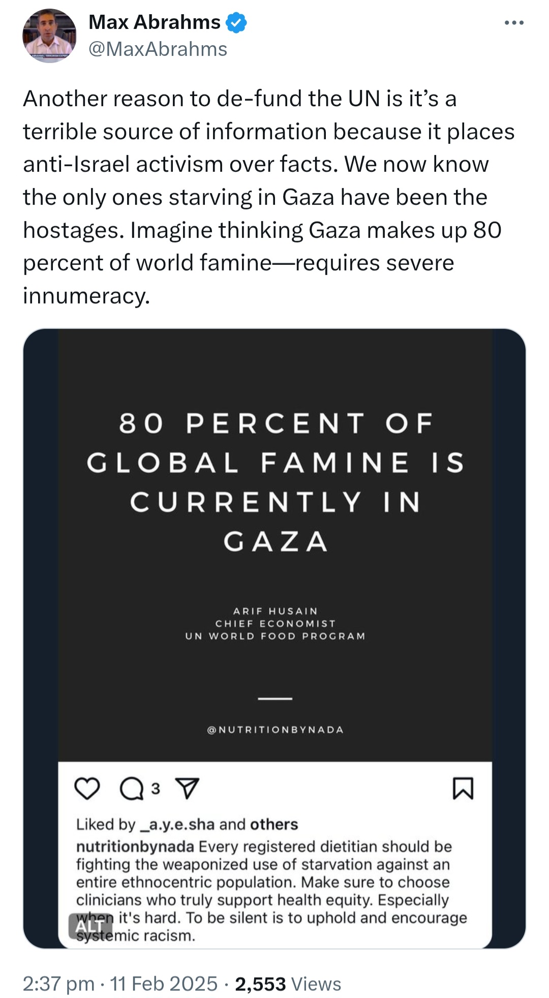The height and width of the screenshot is (998, 549).
Task: Click the tweet body text
Action: [268, 197]
